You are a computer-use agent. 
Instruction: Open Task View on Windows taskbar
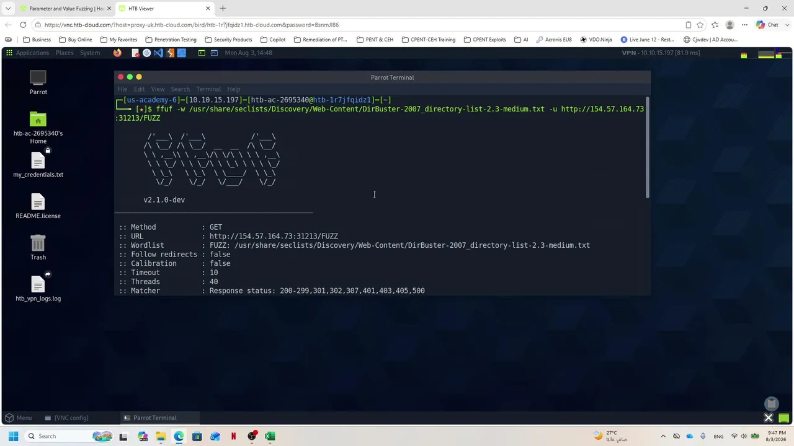tap(123, 436)
